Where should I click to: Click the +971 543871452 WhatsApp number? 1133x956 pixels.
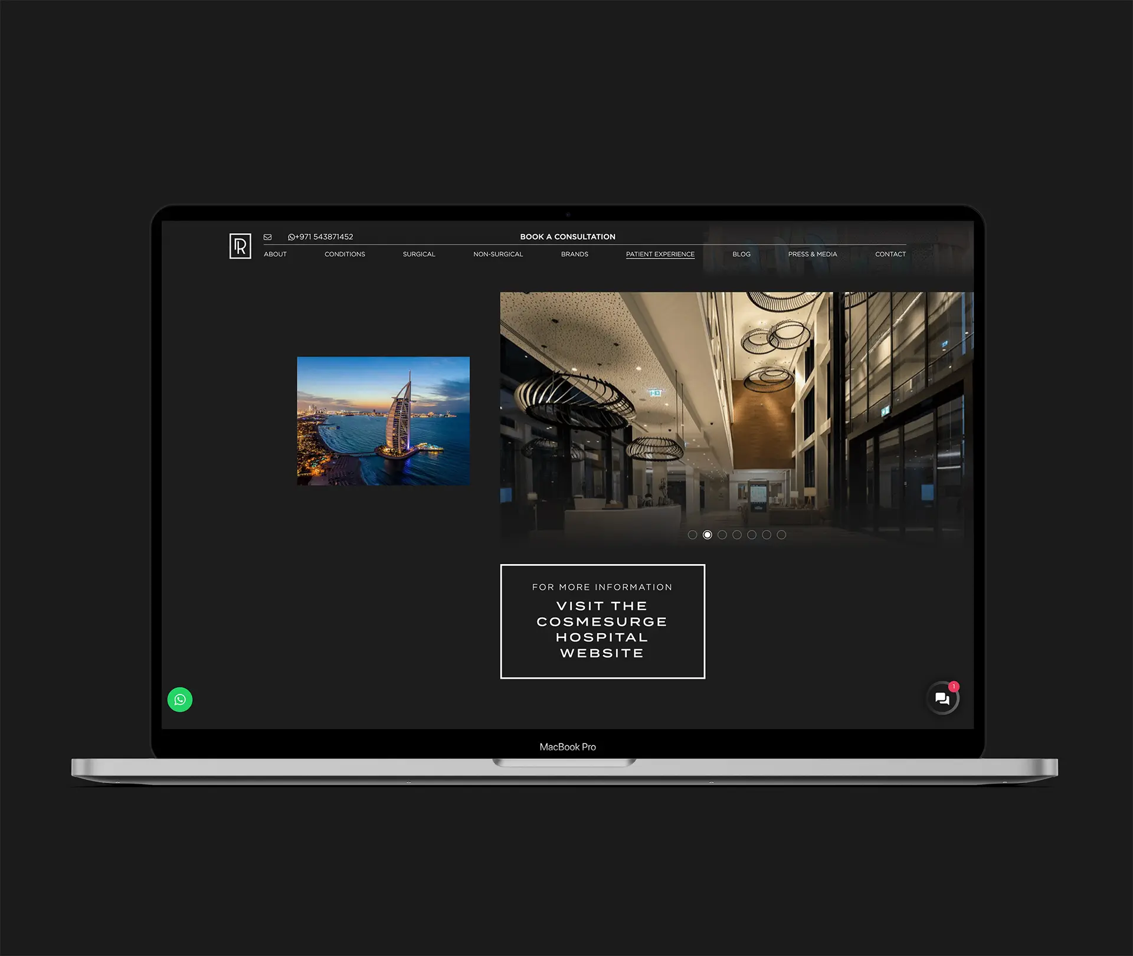[x=320, y=237]
